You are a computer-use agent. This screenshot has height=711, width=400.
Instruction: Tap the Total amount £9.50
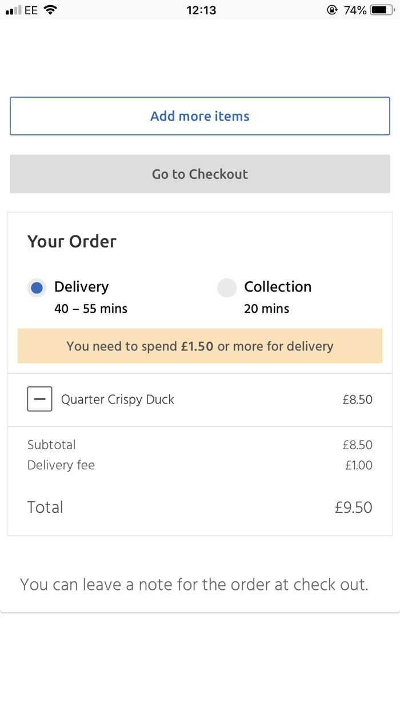pos(353,507)
